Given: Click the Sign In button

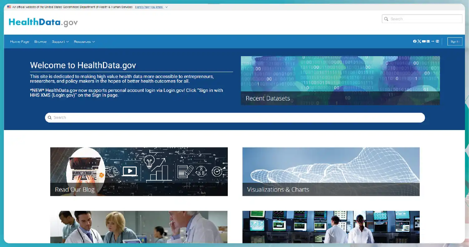Looking at the screenshot, I should click(455, 41).
